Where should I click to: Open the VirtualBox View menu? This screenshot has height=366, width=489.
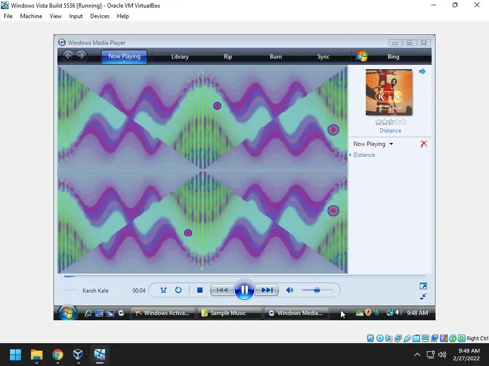coord(55,16)
